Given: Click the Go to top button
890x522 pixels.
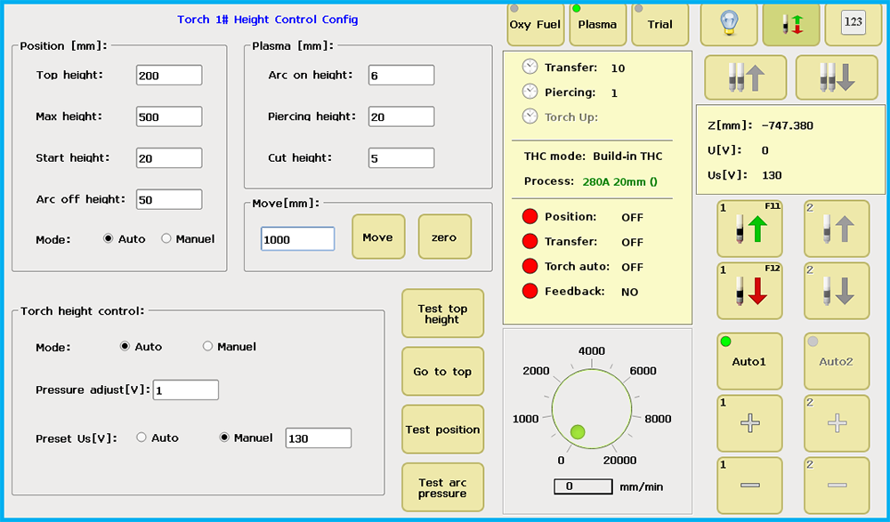Looking at the screenshot, I should tap(442, 372).
